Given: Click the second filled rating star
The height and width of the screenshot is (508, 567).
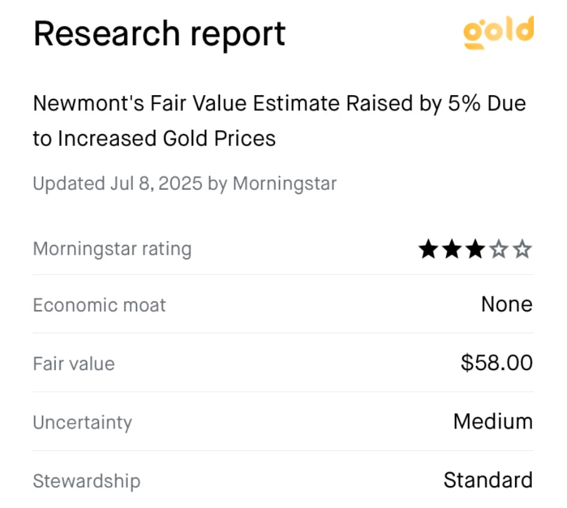Looking at the screenshot, I should tap(452, 249).
